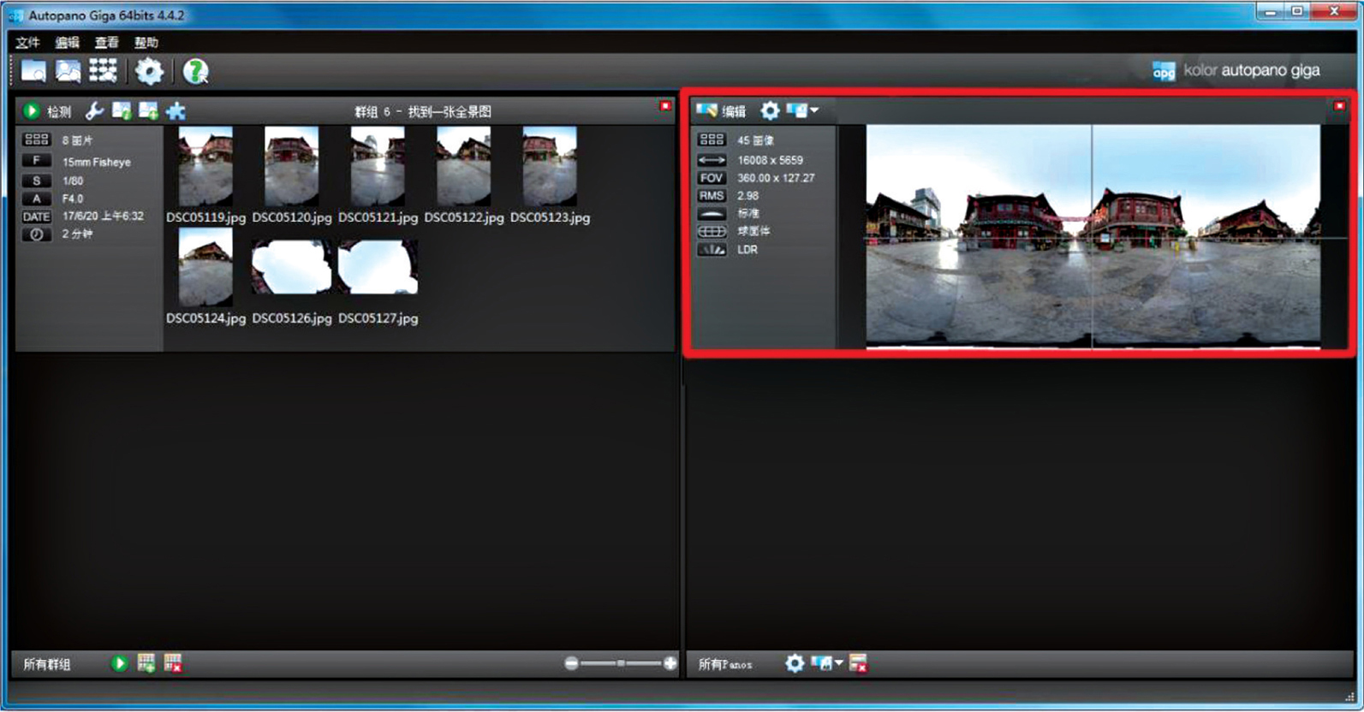This screenshot has width=1364, height=712.
Task: Click the stitched panorama preview image
Action: point(1093,236)
